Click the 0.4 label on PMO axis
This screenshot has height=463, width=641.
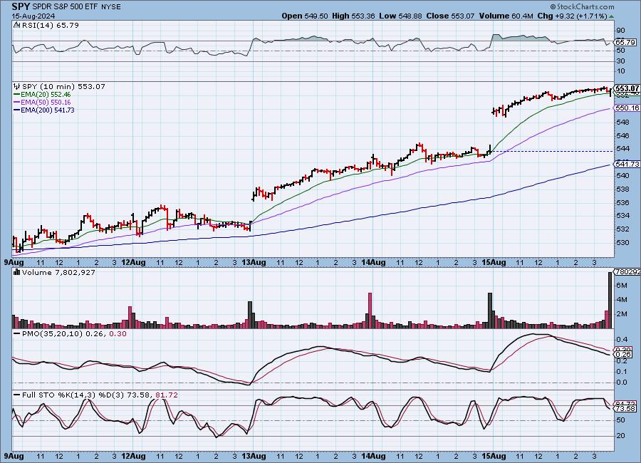click(x=622, y=340)
